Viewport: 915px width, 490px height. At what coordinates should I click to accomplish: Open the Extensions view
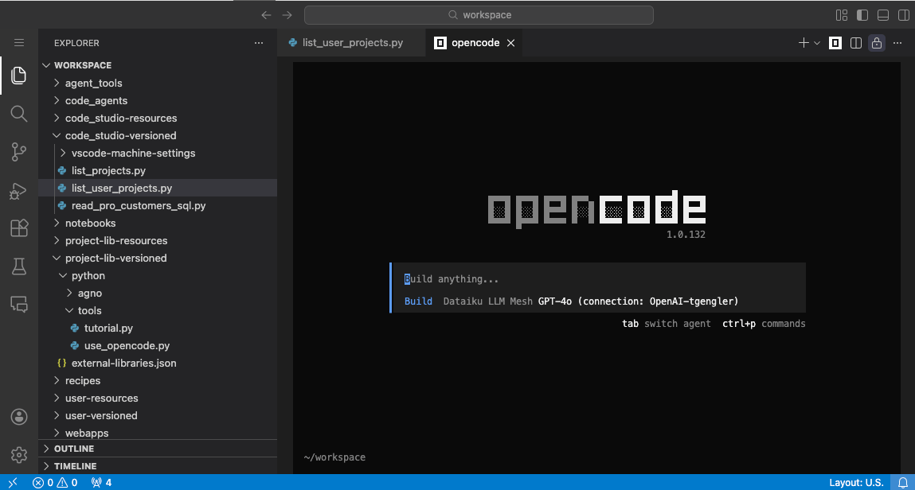click(19, 228)
